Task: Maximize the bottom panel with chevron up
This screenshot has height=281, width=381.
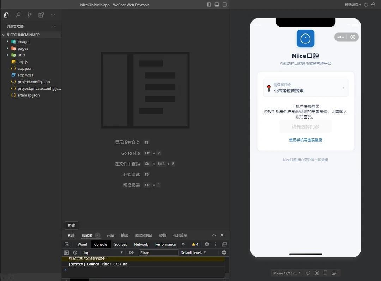Action: click(x=214, y=235)
